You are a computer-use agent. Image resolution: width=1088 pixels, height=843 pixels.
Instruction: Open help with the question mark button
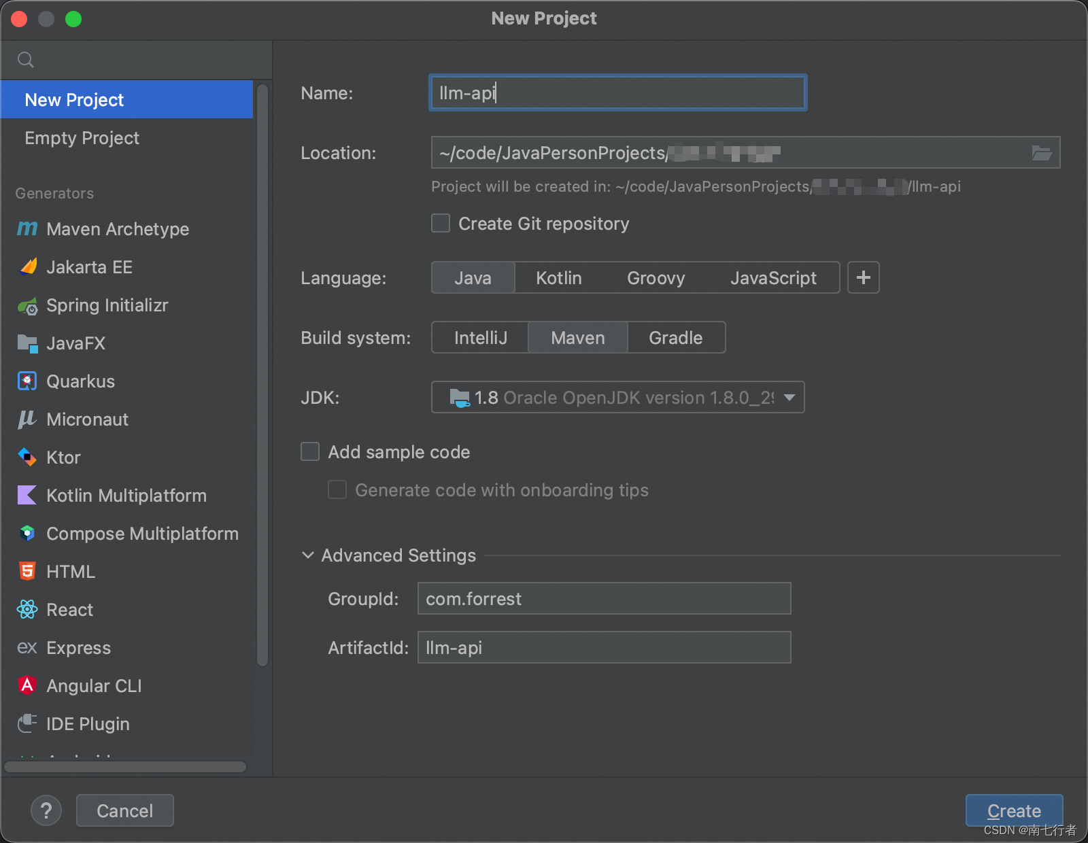(46, 810)
